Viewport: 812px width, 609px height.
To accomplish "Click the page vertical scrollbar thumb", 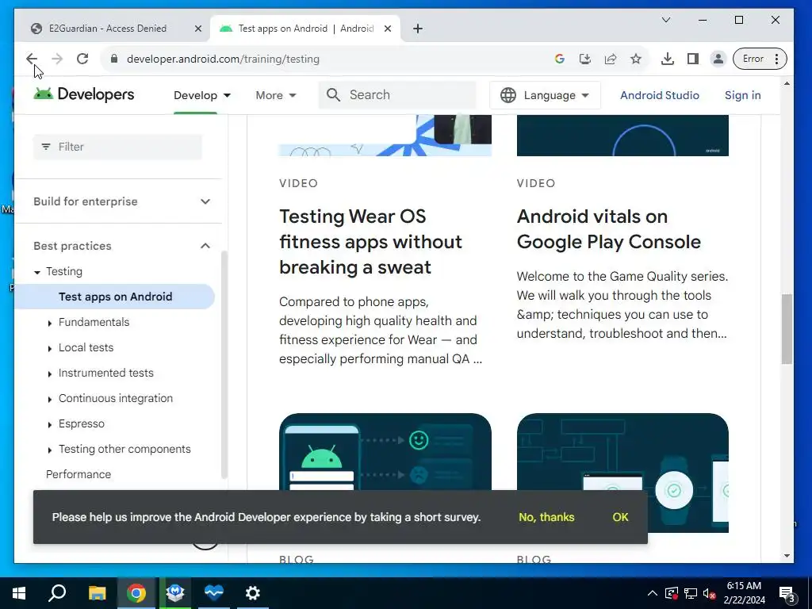I will (787, 329).
